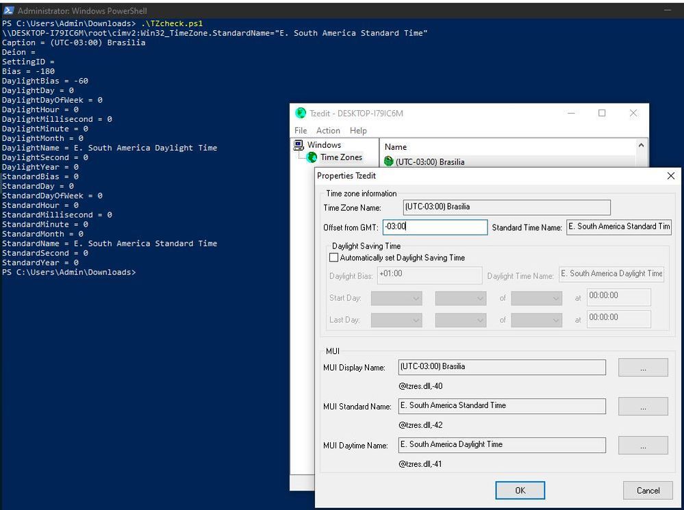Click the 'Caption = (UTC-03:00) Brasilia' line
Viewport: 684px width, 510px height.
[x=74, y=42]
